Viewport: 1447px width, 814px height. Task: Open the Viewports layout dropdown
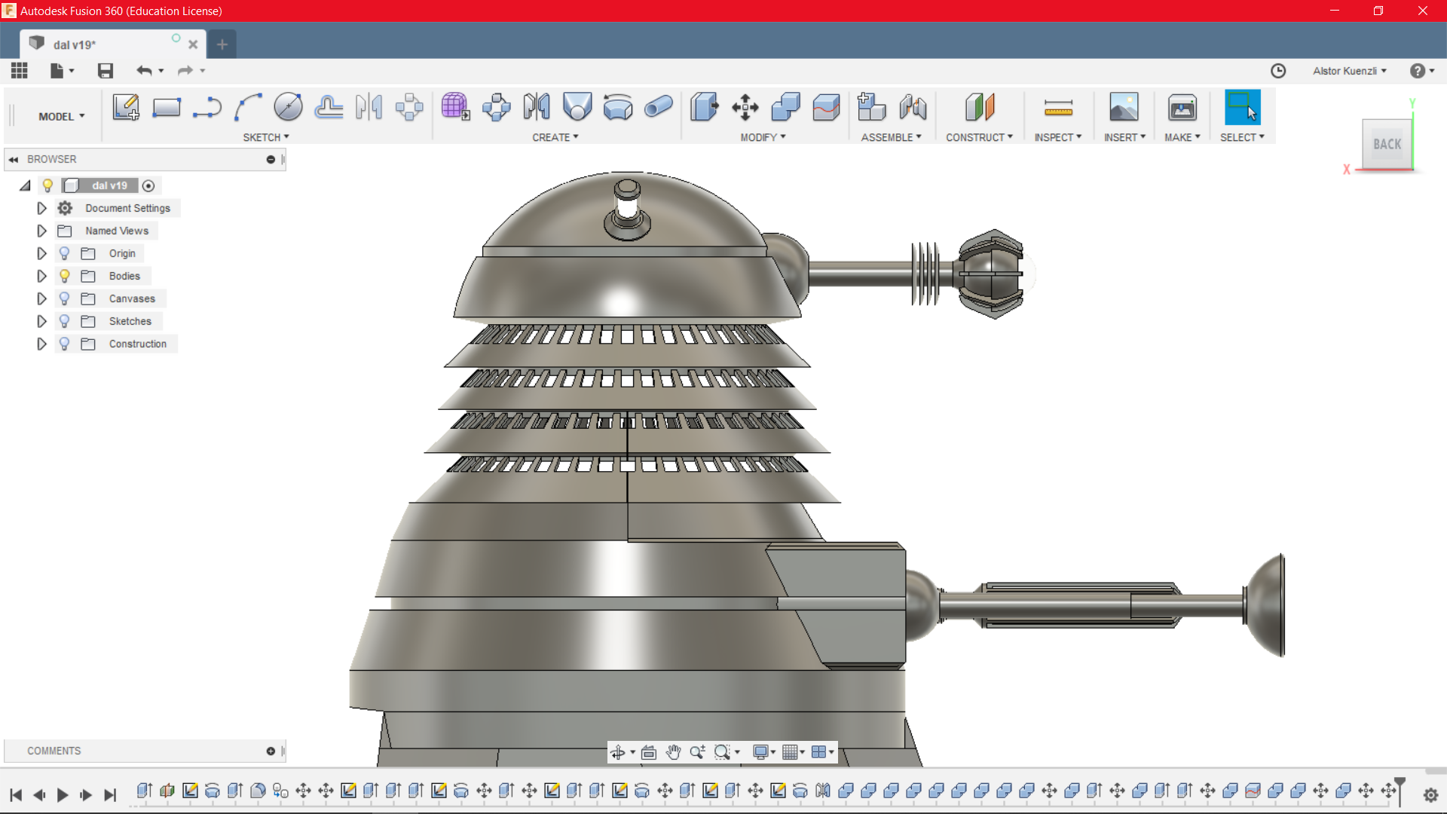pyautogui.click(x=822, y=752)
